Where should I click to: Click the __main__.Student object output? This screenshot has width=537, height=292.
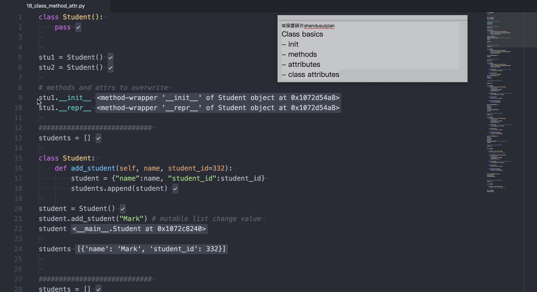pos(139,229)
